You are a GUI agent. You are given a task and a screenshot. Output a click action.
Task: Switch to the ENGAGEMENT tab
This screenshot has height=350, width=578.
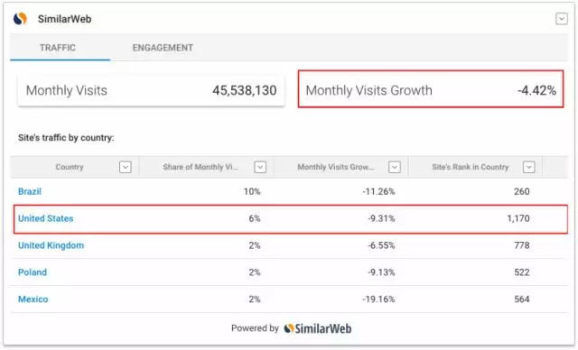click(x=163, y=48)
